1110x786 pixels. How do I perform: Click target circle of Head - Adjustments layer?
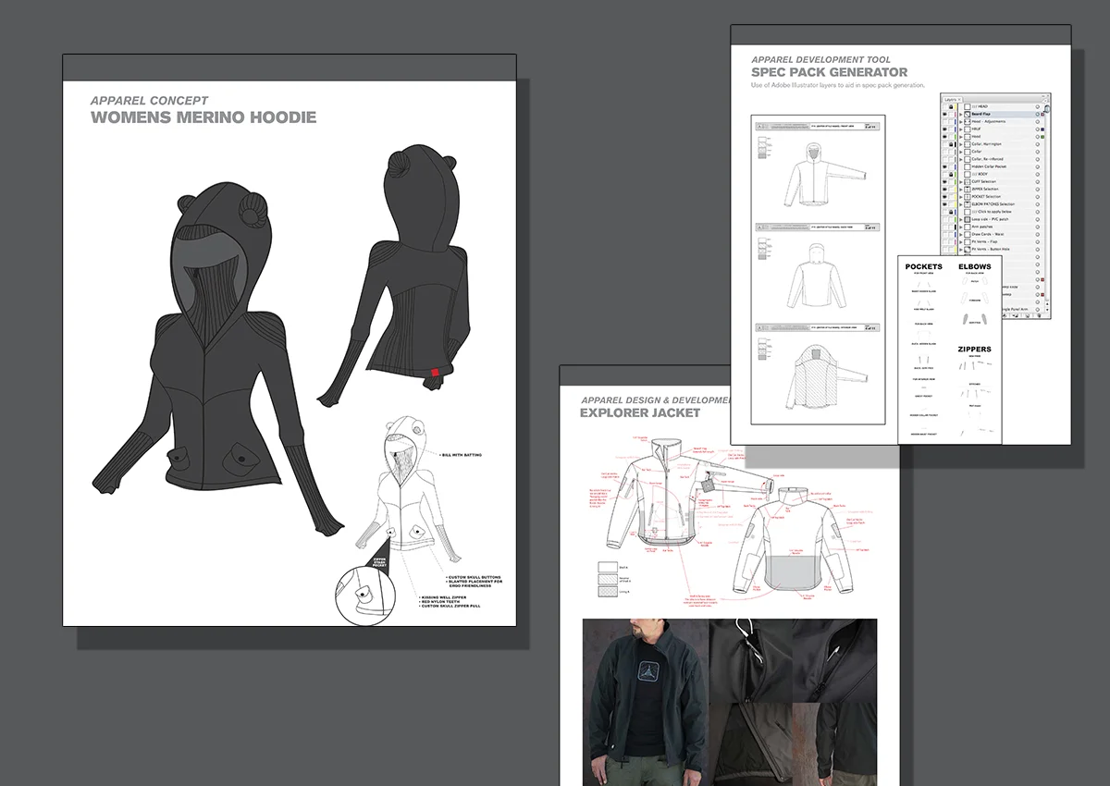click(1039, 121)
